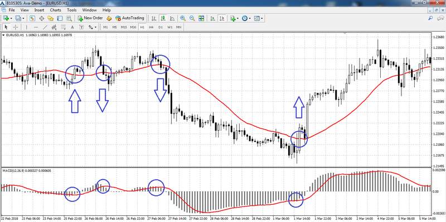446x222 pixels.
Task: Open the Window menu
Action: [x=89, y=10]
